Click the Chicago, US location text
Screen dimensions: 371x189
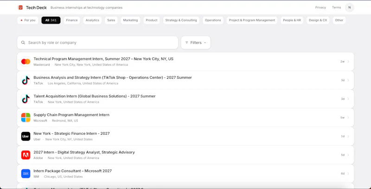[63, 176]
